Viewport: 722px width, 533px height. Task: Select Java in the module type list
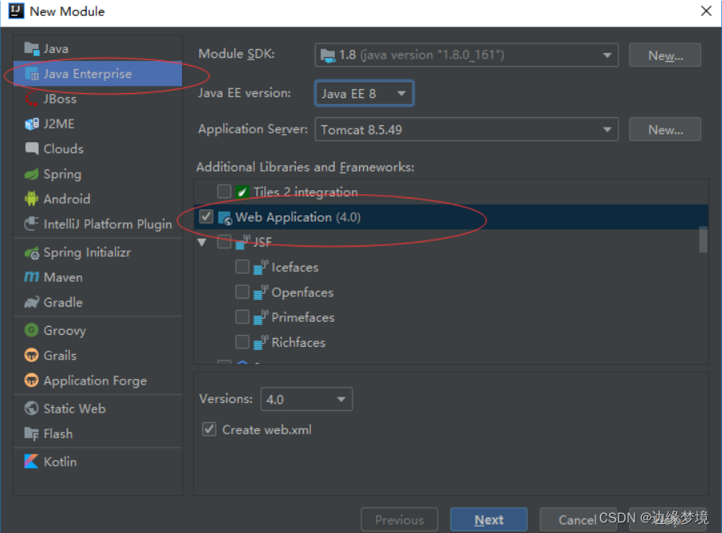98,48
